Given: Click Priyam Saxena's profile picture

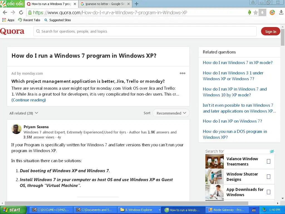Looking at the screenshot, I should (x=16, y=129).
